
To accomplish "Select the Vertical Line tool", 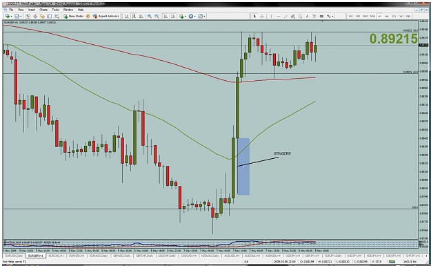I will coord(271,17).
